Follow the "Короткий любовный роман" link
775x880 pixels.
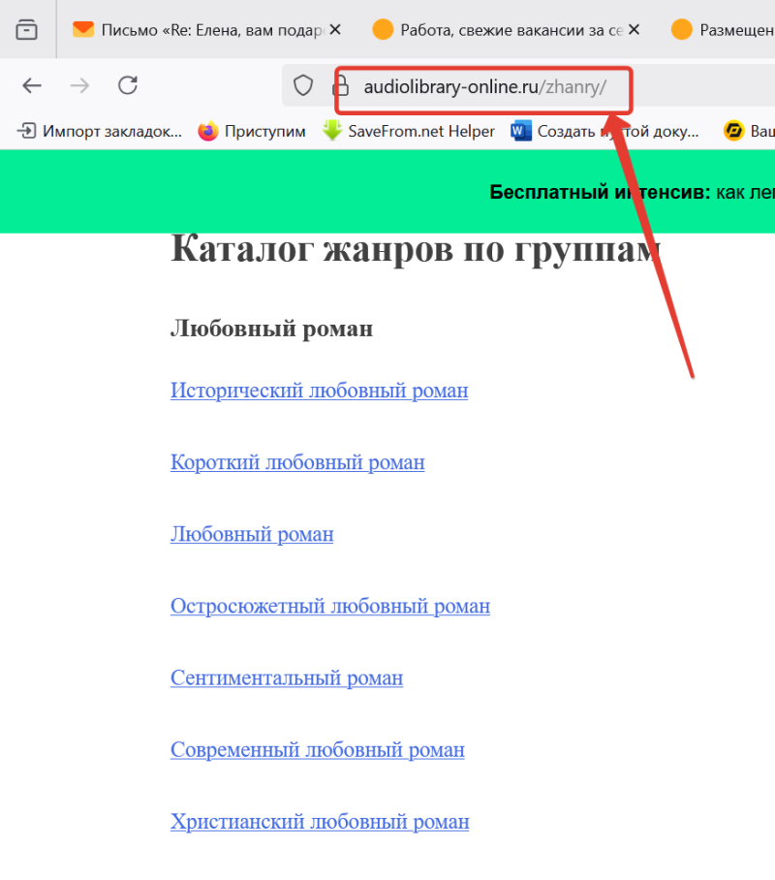click(297, 462)
